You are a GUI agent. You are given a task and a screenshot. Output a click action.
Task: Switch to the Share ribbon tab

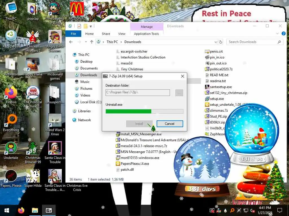pyautogui.click(x=106, y=34)
